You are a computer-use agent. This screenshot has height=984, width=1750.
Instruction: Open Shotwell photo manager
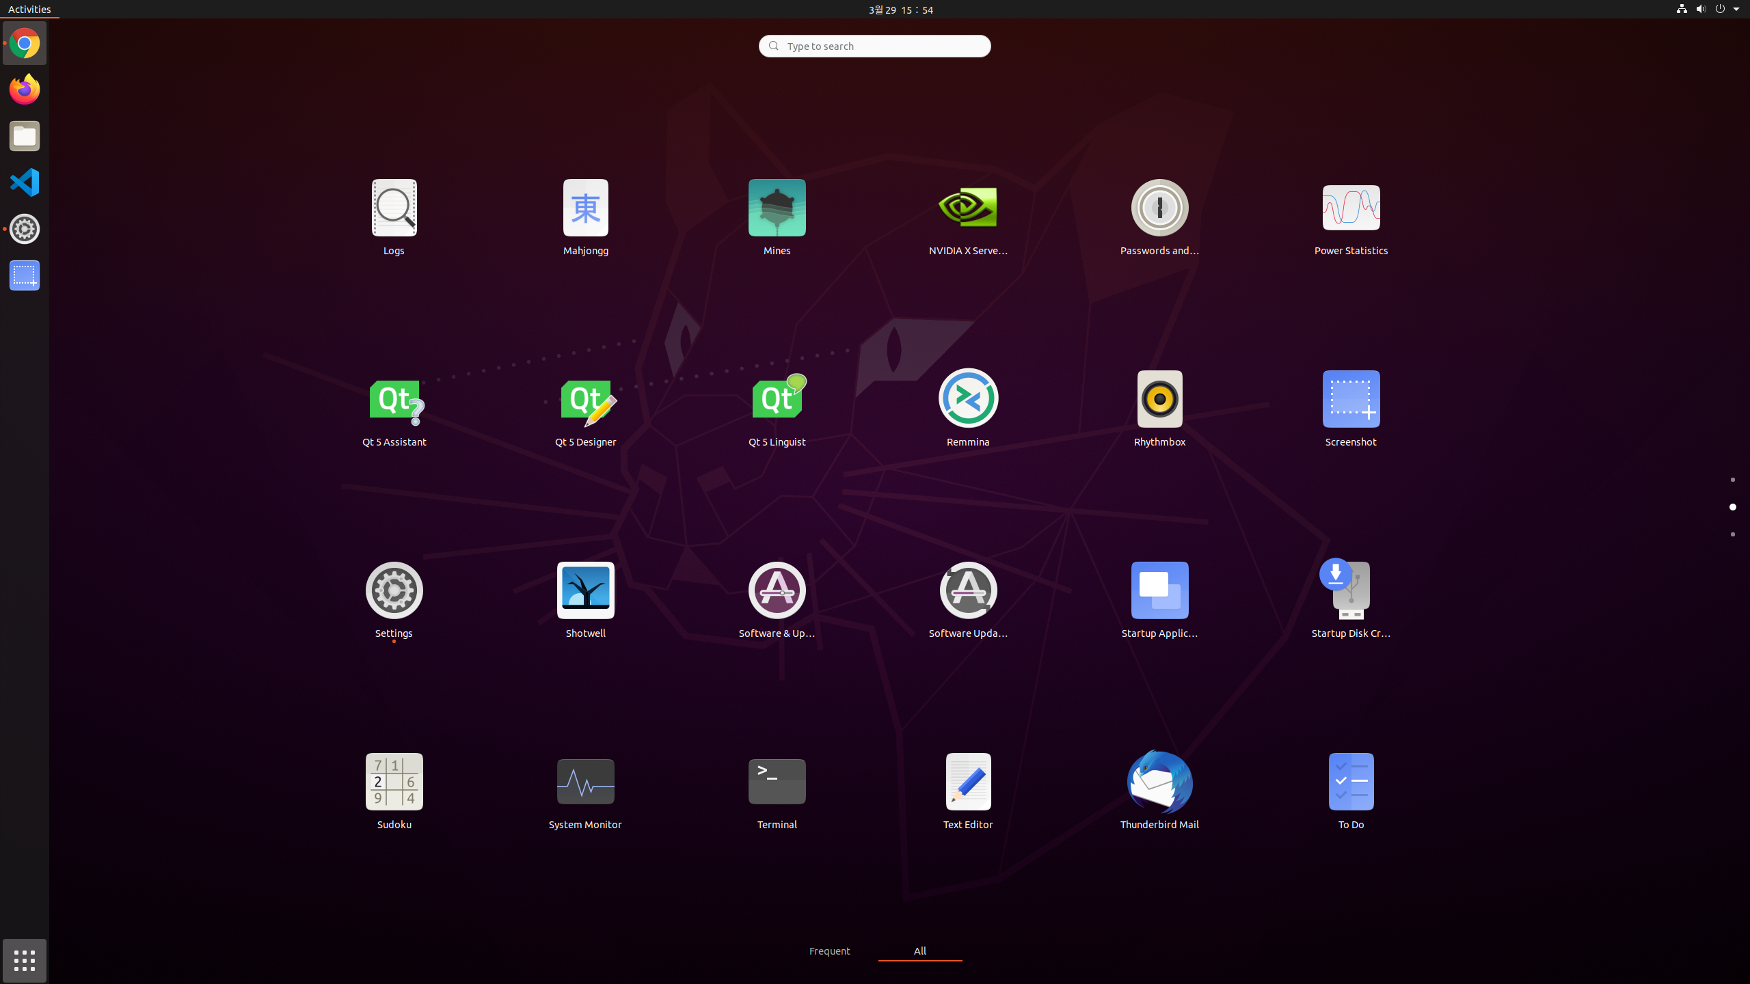click(585, 591)
